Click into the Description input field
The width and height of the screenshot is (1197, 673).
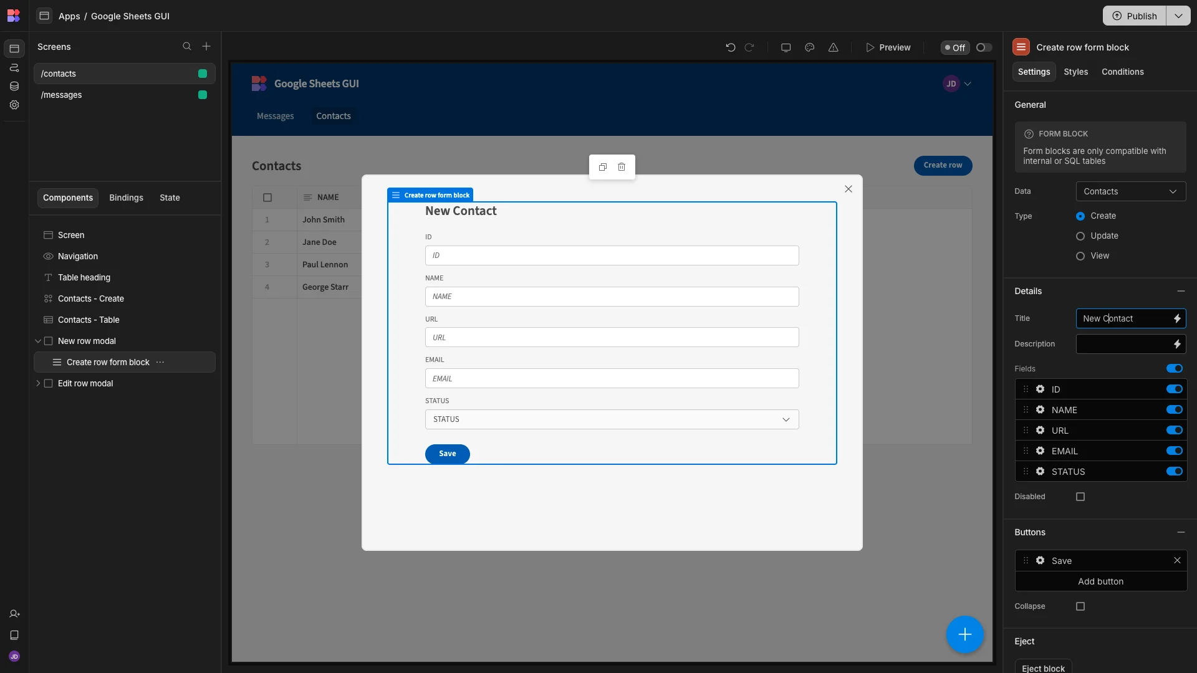point(1124,344)
